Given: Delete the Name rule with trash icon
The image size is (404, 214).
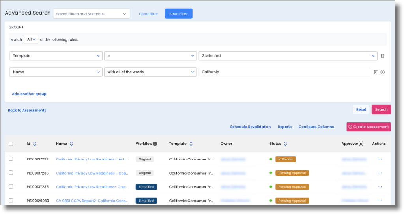Looking at the screenshot, I should pyautogui.click(x=376, y=72).
